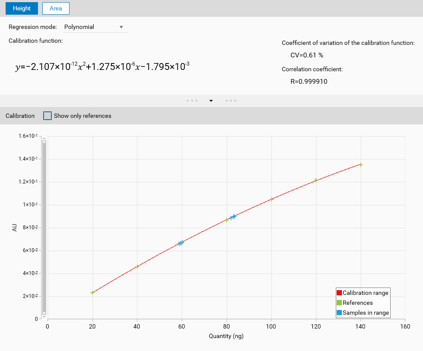Select the reference point at 140 ng

(x=361, y=165)
